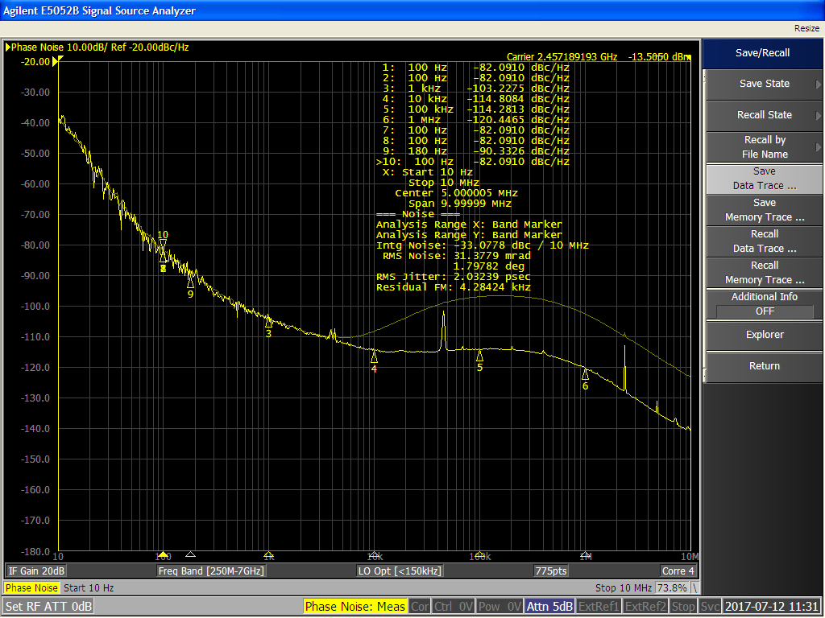Click the LO Opt [<150kHz] field
825x618 pixels.
(400, 571)
